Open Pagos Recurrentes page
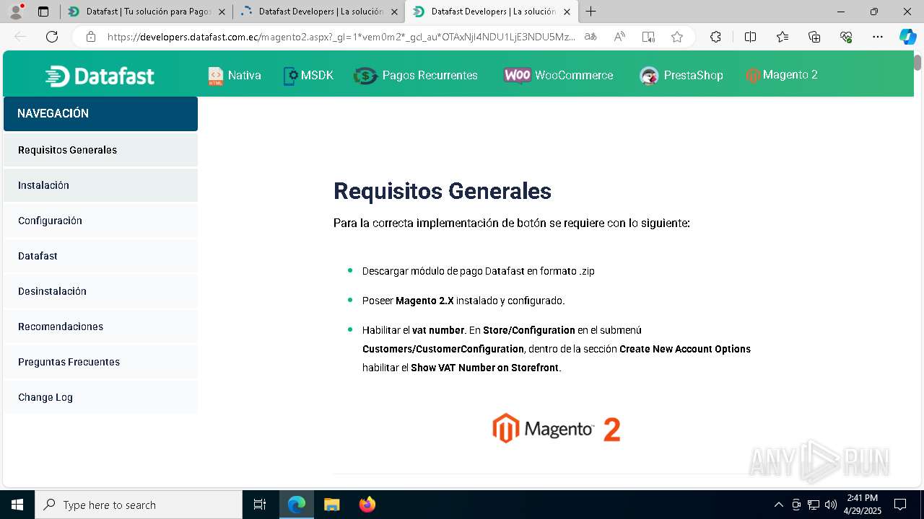 point(430,75)
